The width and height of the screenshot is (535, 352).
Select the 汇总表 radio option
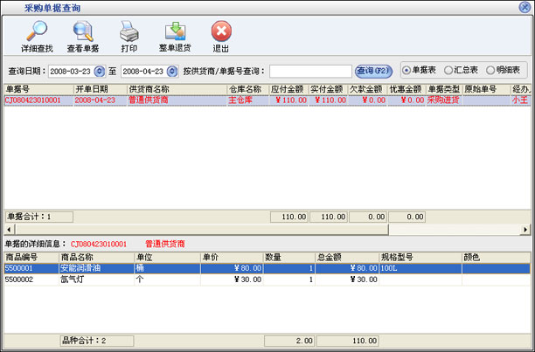[x=448, y=70]
